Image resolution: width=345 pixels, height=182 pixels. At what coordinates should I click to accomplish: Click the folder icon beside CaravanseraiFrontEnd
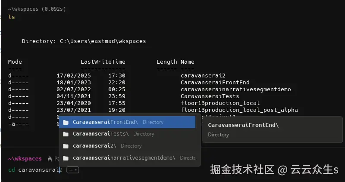coord(66,122)
